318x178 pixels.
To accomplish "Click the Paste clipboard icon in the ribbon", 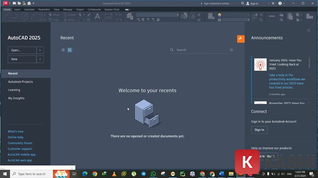I will pos(290,16).
